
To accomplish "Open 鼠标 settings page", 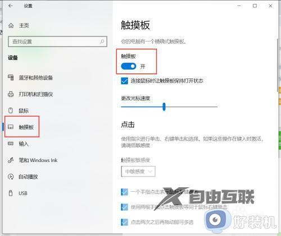I will 24,110.
